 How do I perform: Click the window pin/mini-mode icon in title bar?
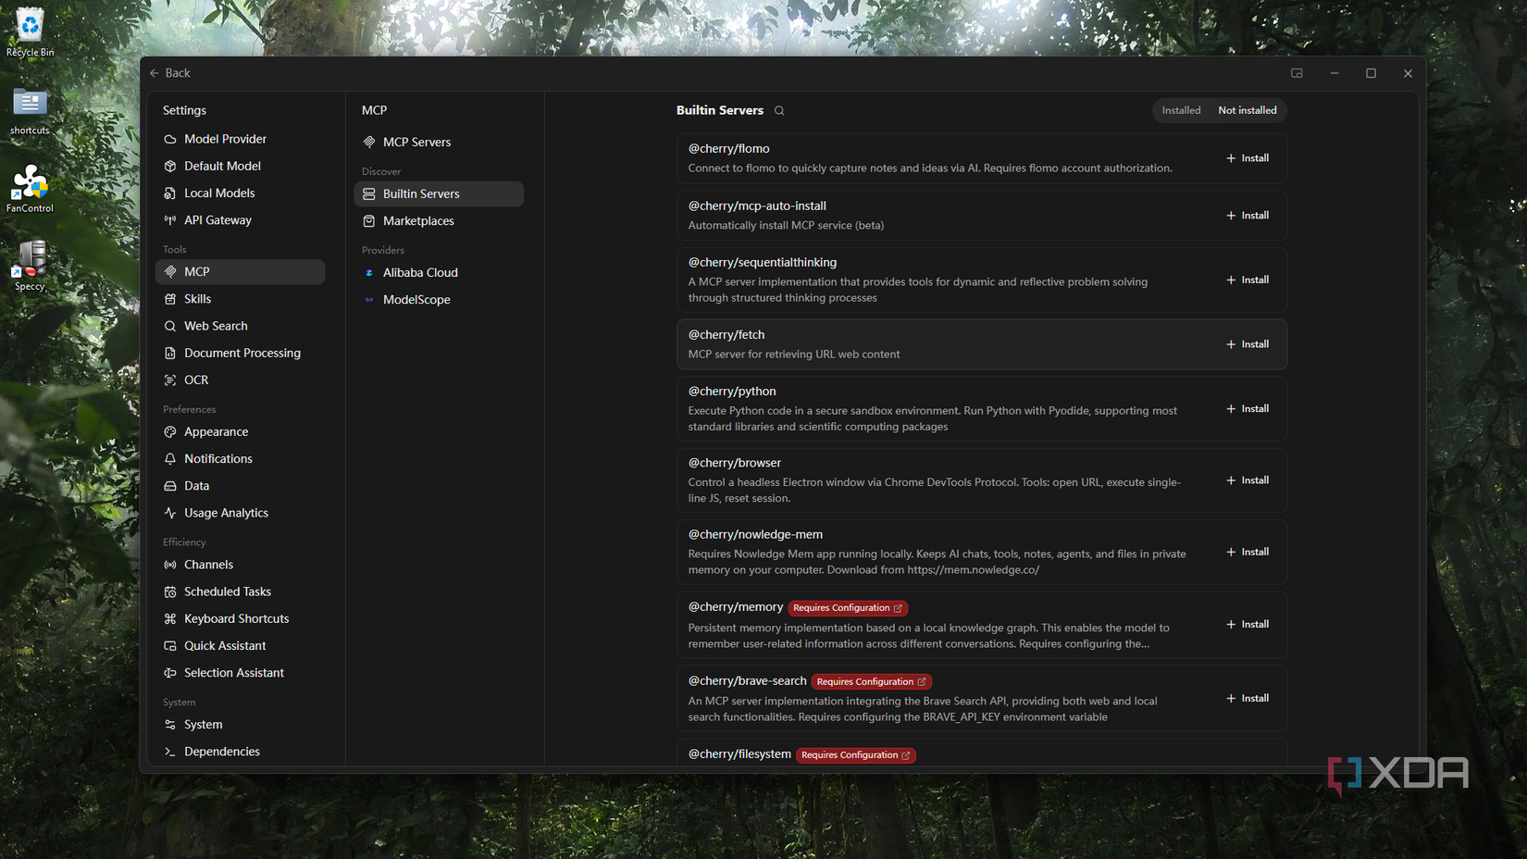coord(1297,73)
